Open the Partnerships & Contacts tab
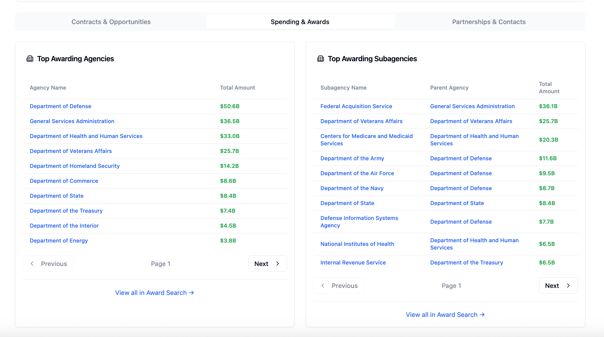The height and width of the screenshot is (337, 604). tap(489, 22)
